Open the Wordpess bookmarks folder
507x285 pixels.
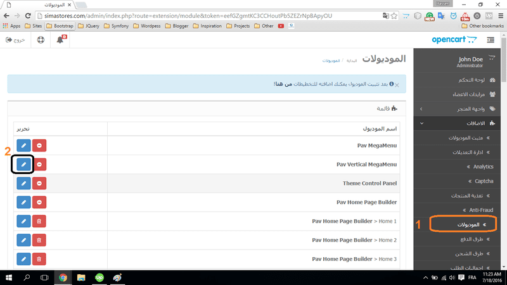tap(147, 26)
